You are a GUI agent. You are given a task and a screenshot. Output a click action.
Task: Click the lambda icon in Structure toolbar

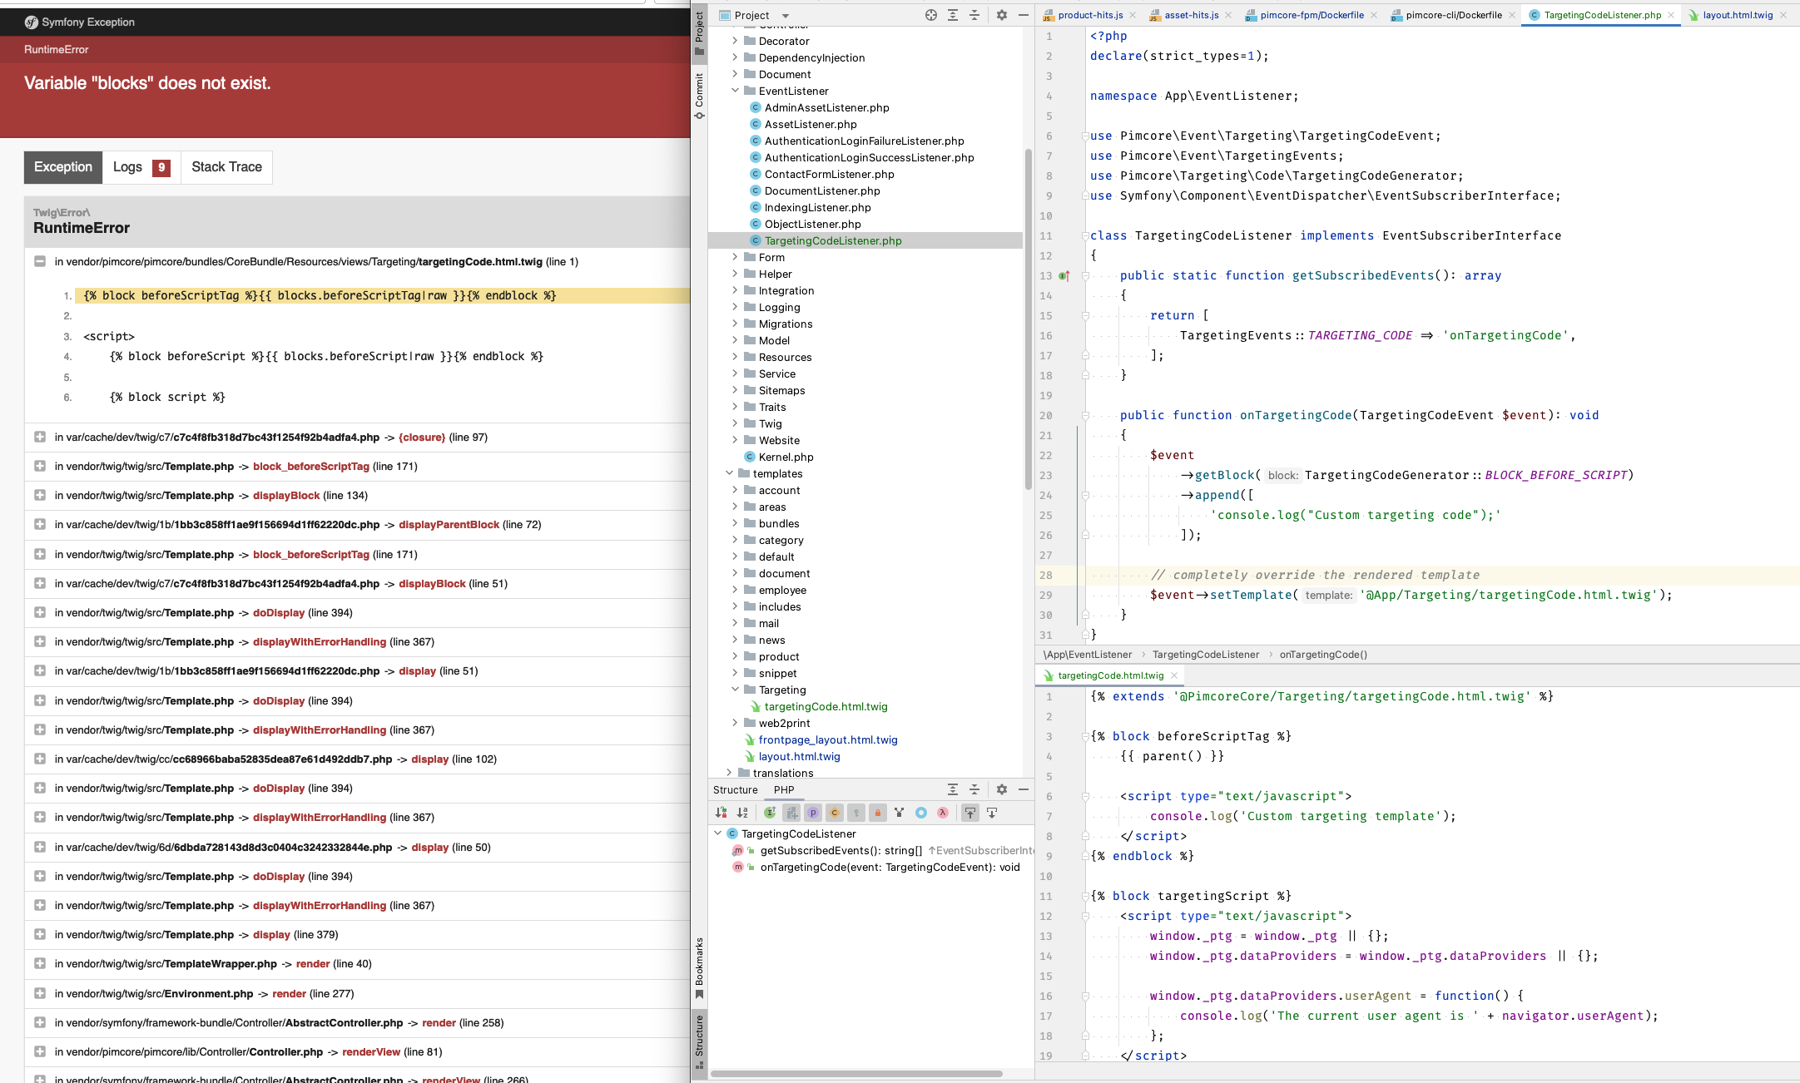click(x=944, y=813)
